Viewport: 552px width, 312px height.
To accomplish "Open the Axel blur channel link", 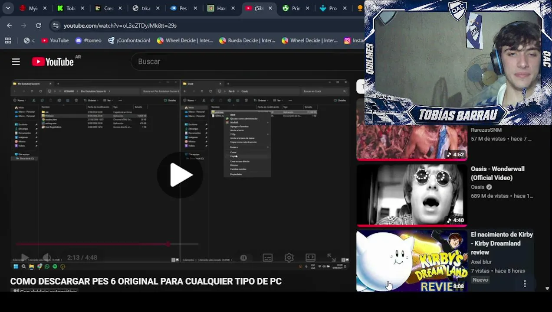I will (x=481, y=262).
